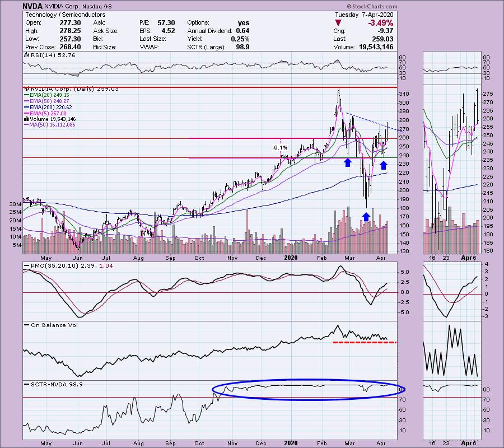The width and height of the screenshot is (504, 448).
Task: Click the 5M volume axis label
Action: point(17,245)
